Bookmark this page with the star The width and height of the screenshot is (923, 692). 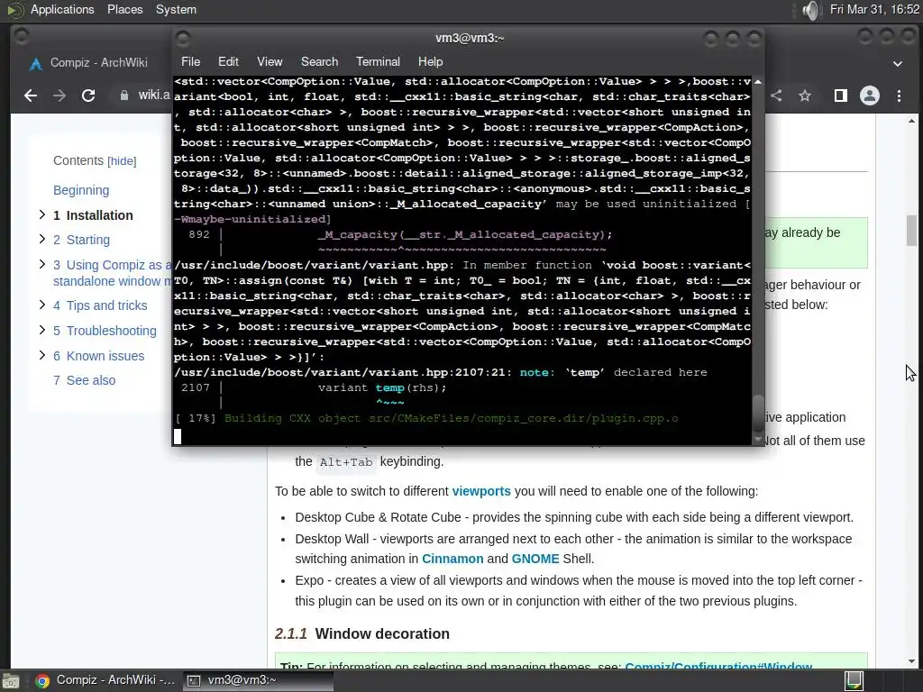tap(805, 96)
